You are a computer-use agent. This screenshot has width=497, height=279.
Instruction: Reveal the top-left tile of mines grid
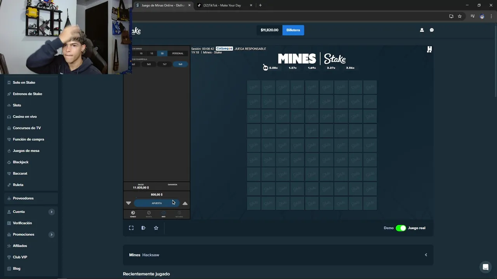click(254, 87)
